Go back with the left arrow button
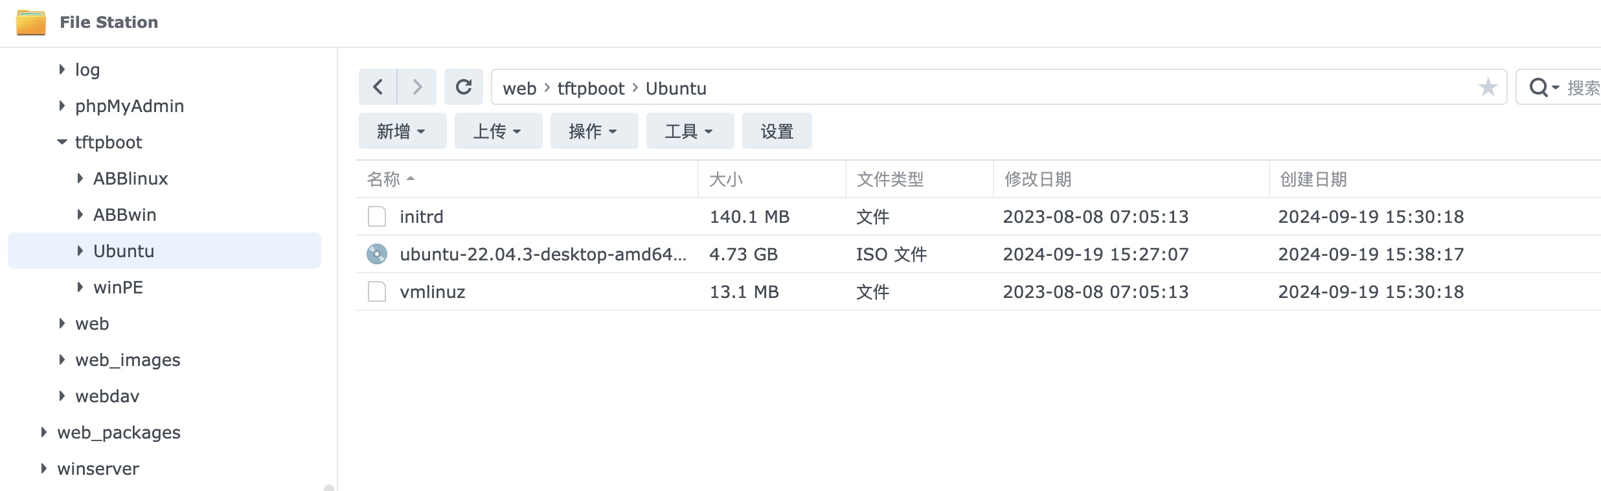 (x=378, y=87)
